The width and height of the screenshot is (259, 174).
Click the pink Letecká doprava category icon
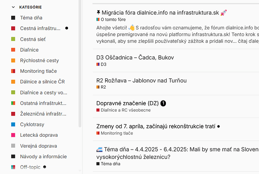[x=13, y=135]
